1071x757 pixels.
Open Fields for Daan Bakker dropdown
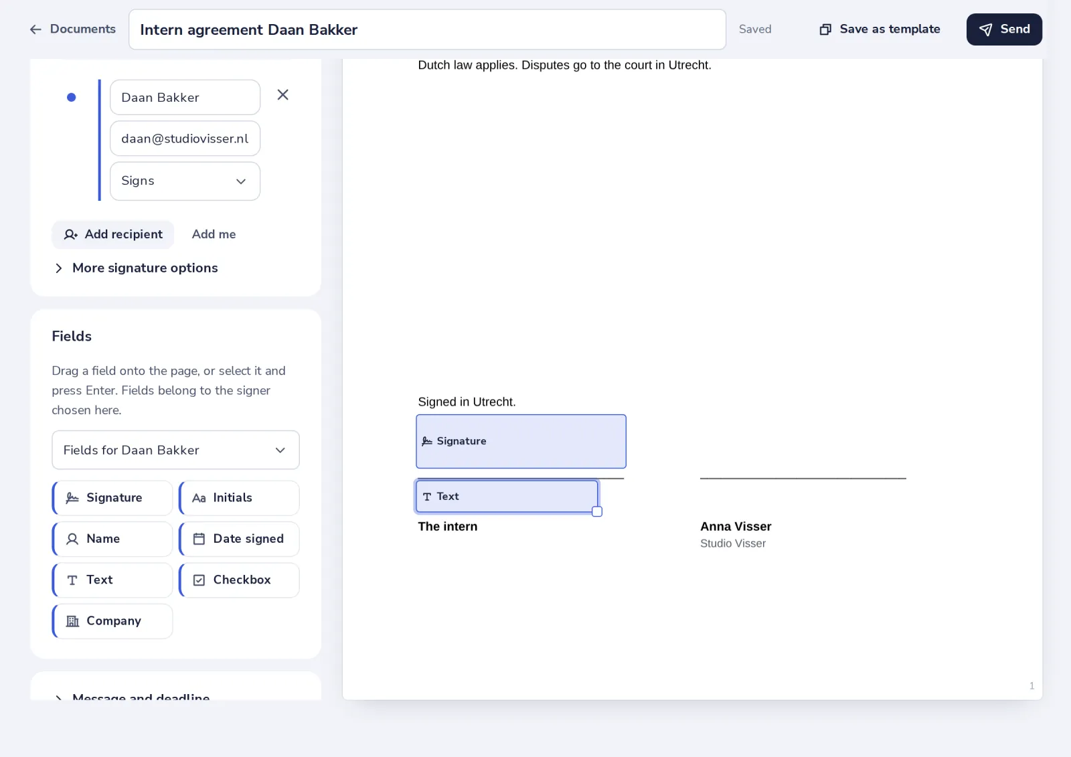click(175, 450)
